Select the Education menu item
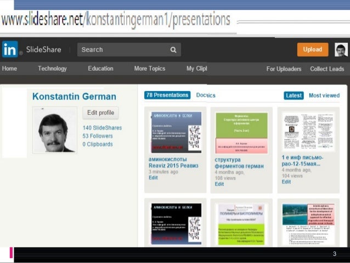Screen dimensions: 350x263 pyautogui.click(x=100, y=69)
